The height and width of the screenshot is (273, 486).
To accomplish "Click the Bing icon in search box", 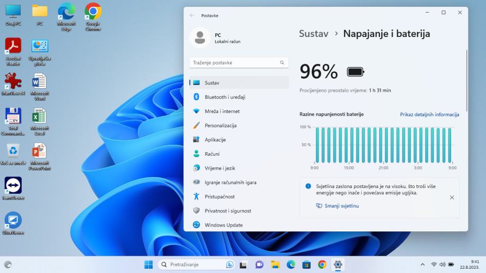I will pos(230,265).
